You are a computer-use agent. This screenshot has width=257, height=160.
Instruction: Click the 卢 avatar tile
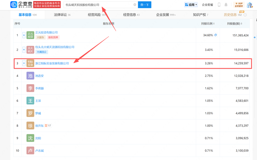[30, 150]
